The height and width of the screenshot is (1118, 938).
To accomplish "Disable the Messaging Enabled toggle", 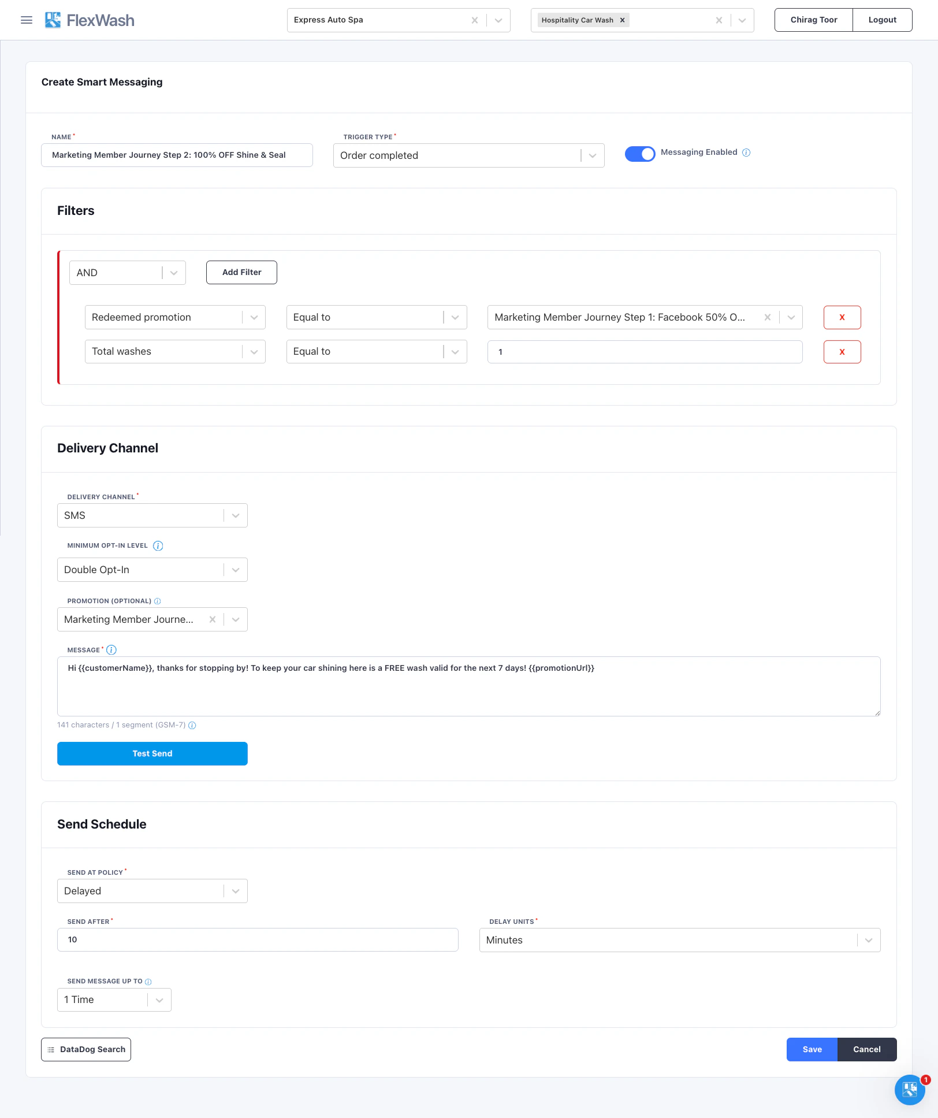I will pyautogui.click(x=639, y=154).
